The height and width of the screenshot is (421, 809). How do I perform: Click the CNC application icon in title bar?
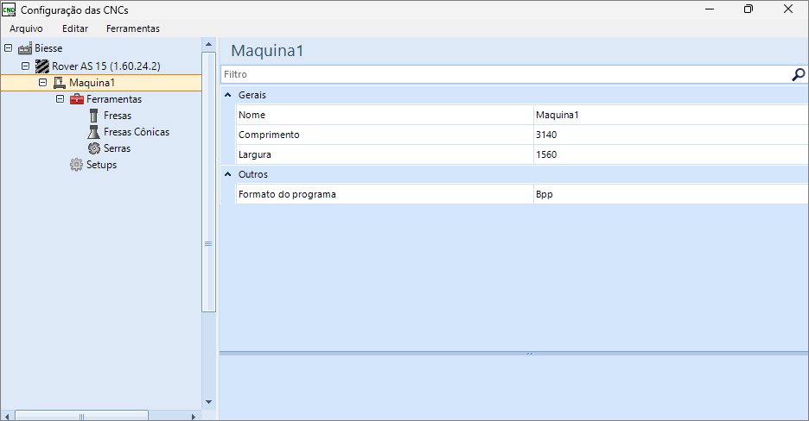9,9
